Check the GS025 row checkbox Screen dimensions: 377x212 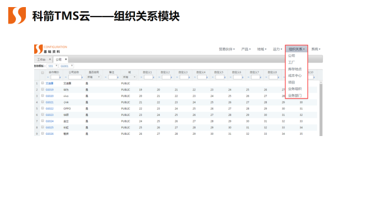(42, 127)
